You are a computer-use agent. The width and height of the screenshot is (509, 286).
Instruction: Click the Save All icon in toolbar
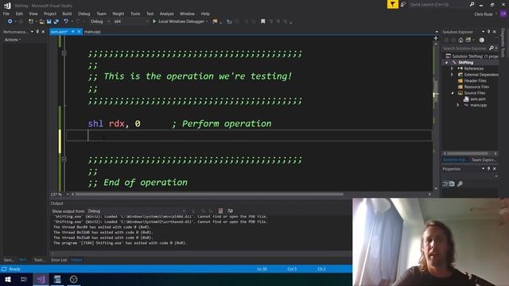[56, 21]
